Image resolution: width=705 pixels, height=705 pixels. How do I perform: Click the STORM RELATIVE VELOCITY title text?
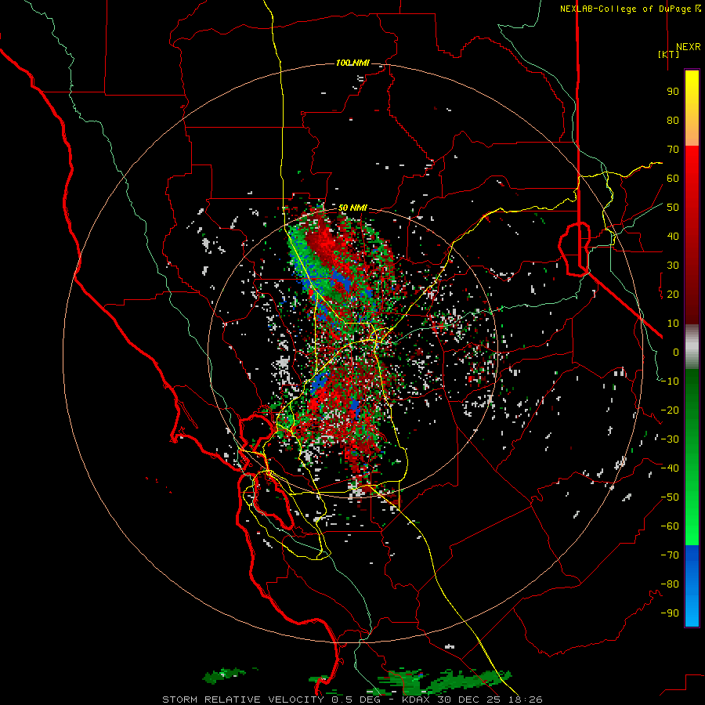(x=244, y=700)
